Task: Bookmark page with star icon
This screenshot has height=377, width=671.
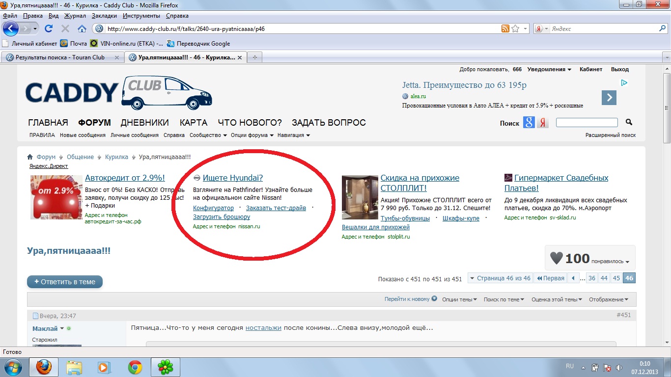Action: [x=515, y=28]
